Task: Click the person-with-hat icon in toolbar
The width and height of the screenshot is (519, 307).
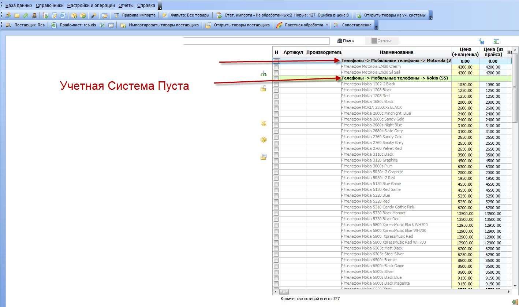Action: 34,15
